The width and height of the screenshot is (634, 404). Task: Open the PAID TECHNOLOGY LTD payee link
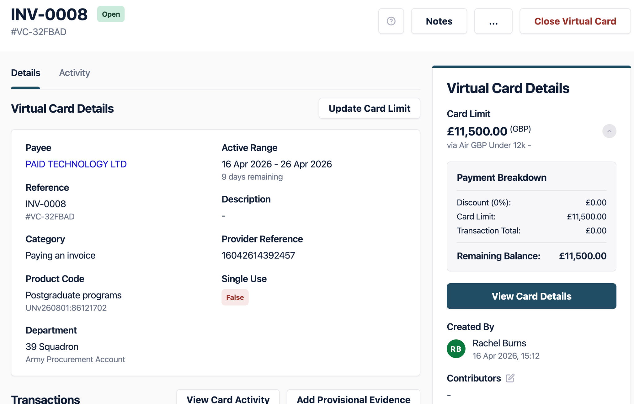click(x=76, y=164)
